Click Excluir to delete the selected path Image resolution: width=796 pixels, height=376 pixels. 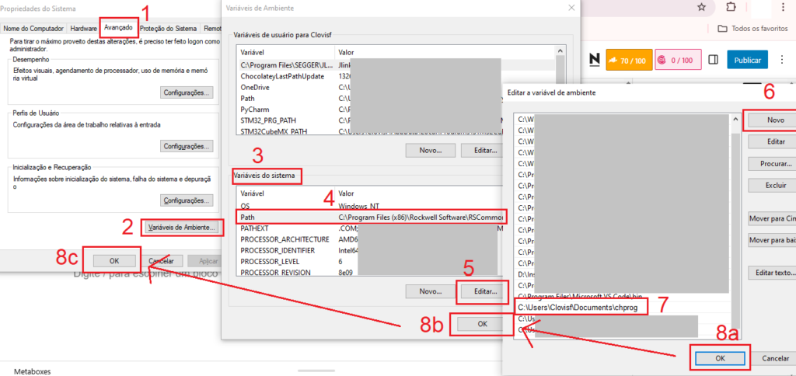pyautogui.click(x=770, y=186)
